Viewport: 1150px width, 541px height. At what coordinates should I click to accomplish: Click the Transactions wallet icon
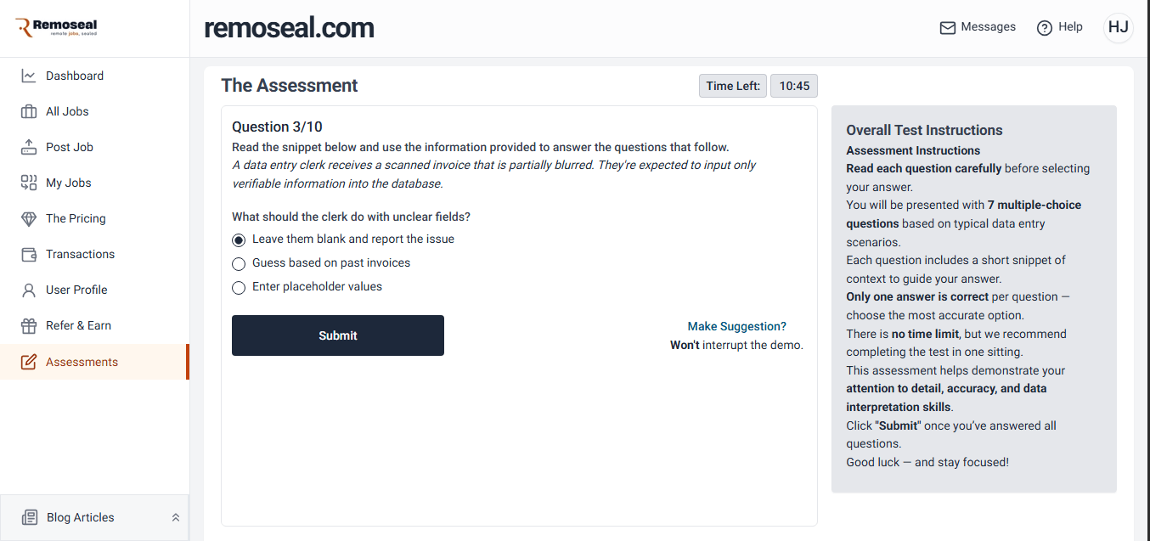pos(29,254)
